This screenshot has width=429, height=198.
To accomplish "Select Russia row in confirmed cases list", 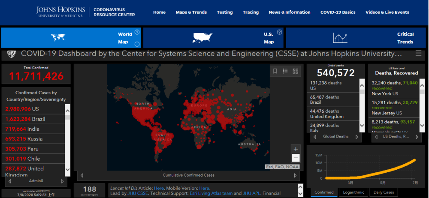I will point(34,139).
